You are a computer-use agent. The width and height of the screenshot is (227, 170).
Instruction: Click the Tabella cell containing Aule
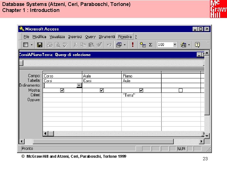[141, 81]
